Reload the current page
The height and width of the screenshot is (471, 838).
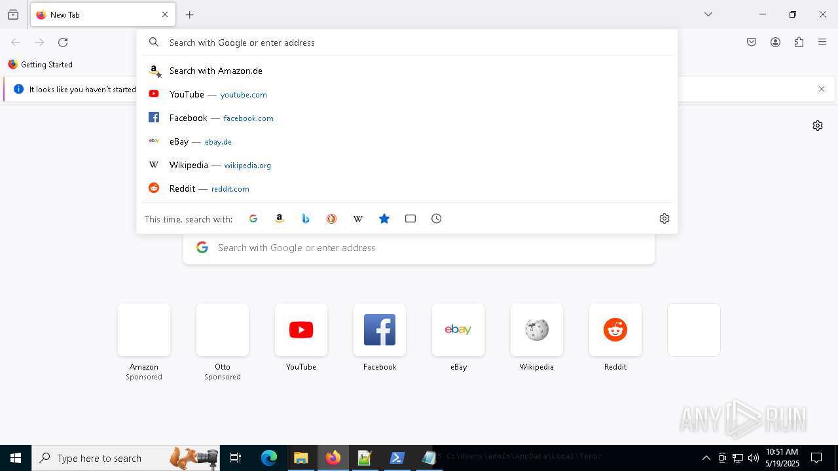[63, 43]
